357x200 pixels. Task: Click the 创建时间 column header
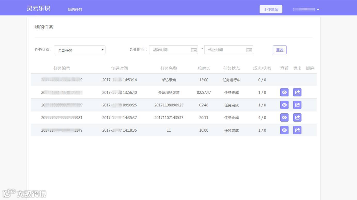pos(119,68)
